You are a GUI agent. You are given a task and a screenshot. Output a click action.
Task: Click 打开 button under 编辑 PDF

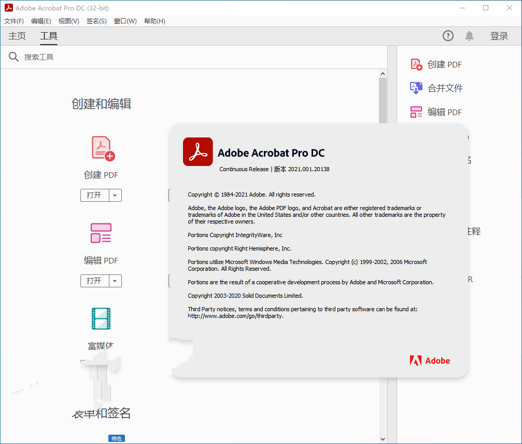pos(94,281)
